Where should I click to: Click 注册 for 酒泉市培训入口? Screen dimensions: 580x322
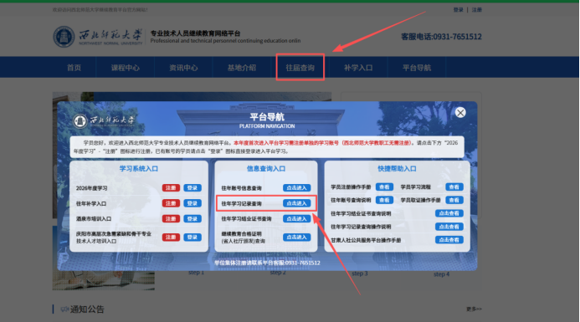tap(171, 219)
